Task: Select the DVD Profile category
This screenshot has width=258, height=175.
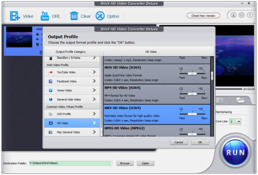Action: (x=72, y=114)
